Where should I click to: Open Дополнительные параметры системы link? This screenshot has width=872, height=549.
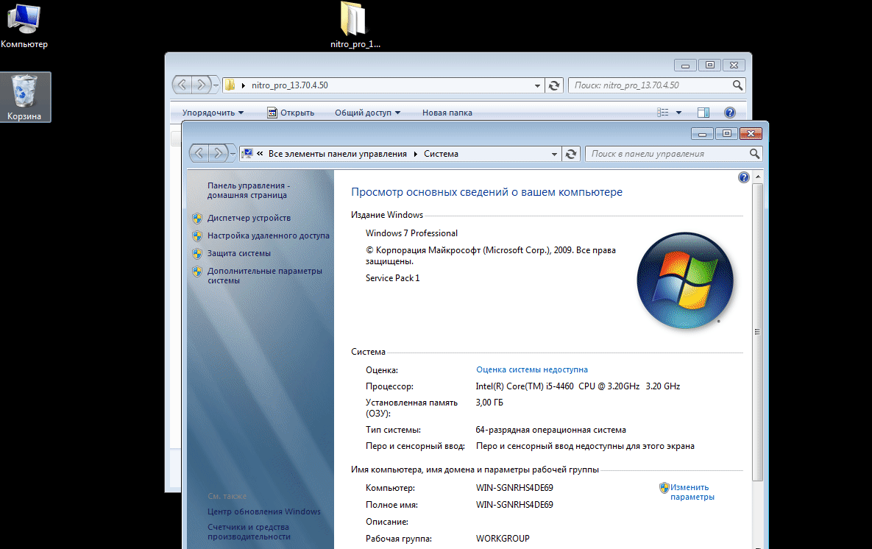[x=265, y=275]
